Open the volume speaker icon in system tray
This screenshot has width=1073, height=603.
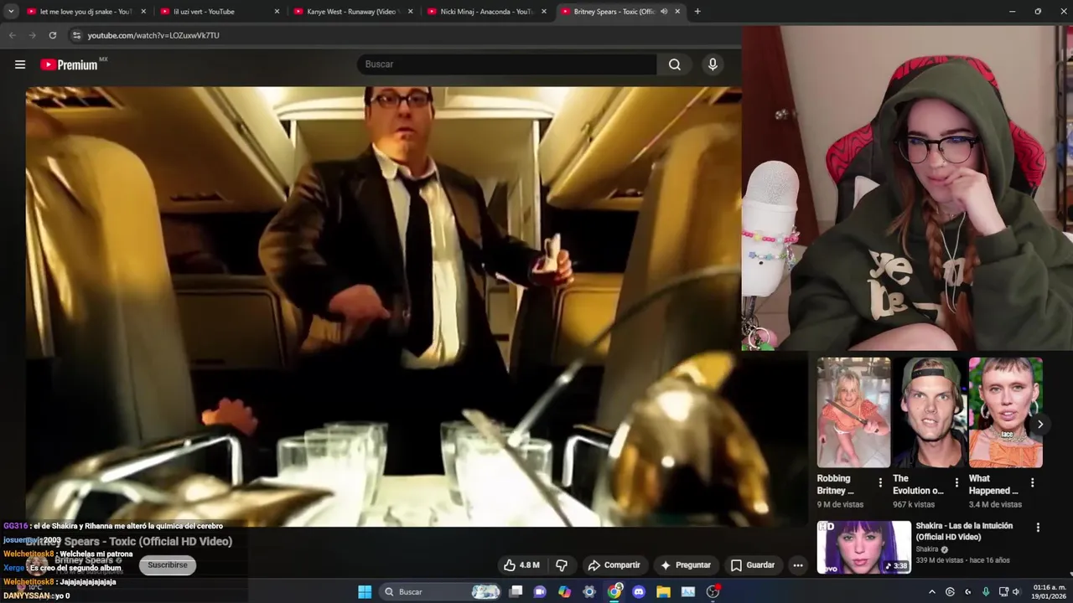click(x=1016, y=592)
